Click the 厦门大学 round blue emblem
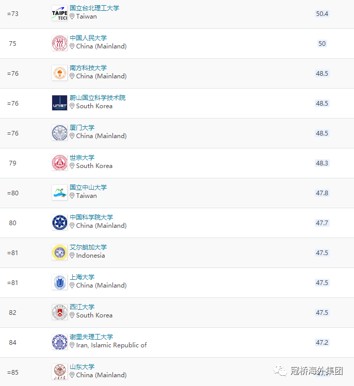This screenshot has height=386, width=354. point(59,133)
